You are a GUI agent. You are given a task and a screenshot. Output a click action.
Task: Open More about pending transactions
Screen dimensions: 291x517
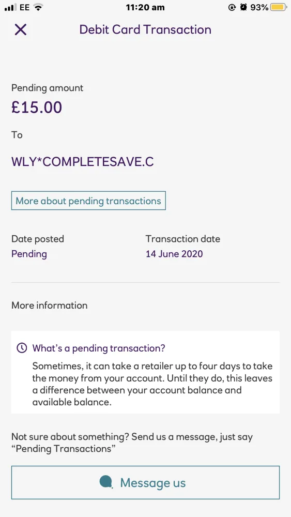(88, 201)
